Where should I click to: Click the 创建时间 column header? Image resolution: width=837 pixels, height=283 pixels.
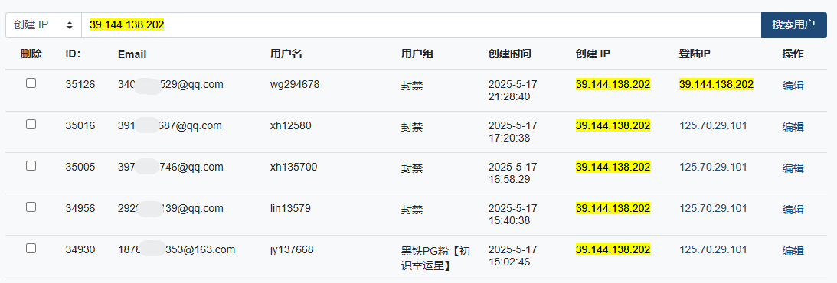point(509,54)
